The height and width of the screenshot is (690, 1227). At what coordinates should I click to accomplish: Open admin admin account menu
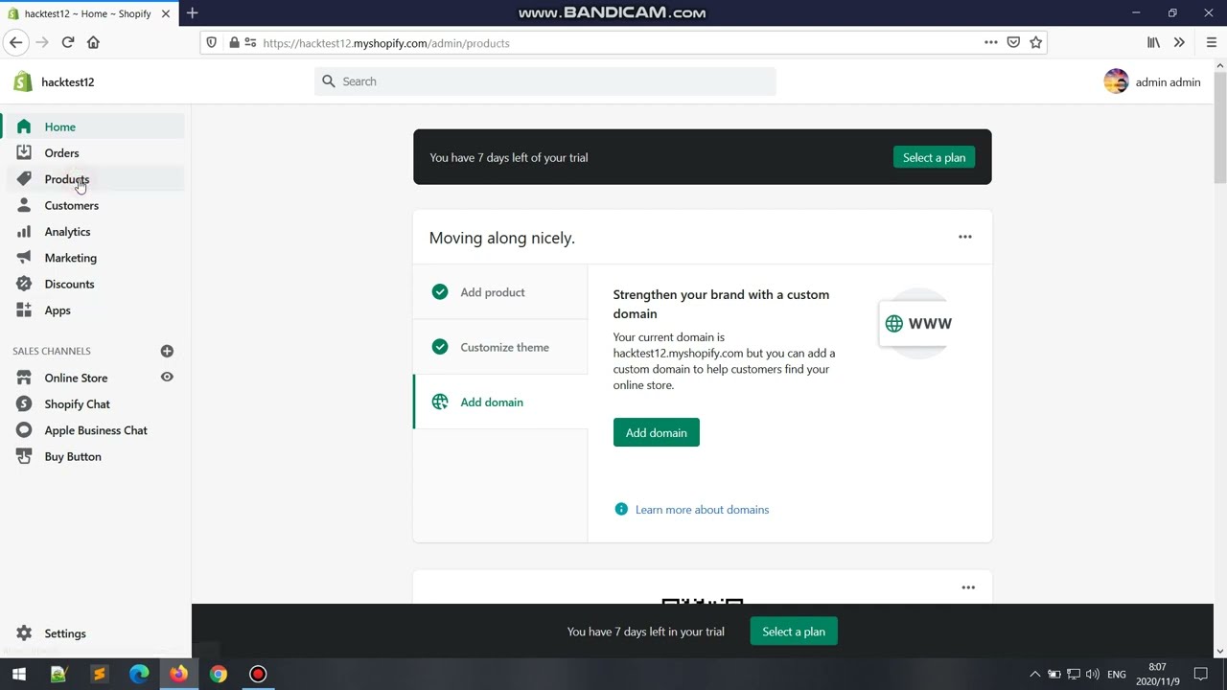1152,81
